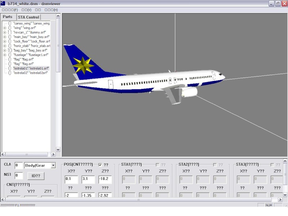
Task: Click parts tree scroll right arrow
Action: [53, 154]
